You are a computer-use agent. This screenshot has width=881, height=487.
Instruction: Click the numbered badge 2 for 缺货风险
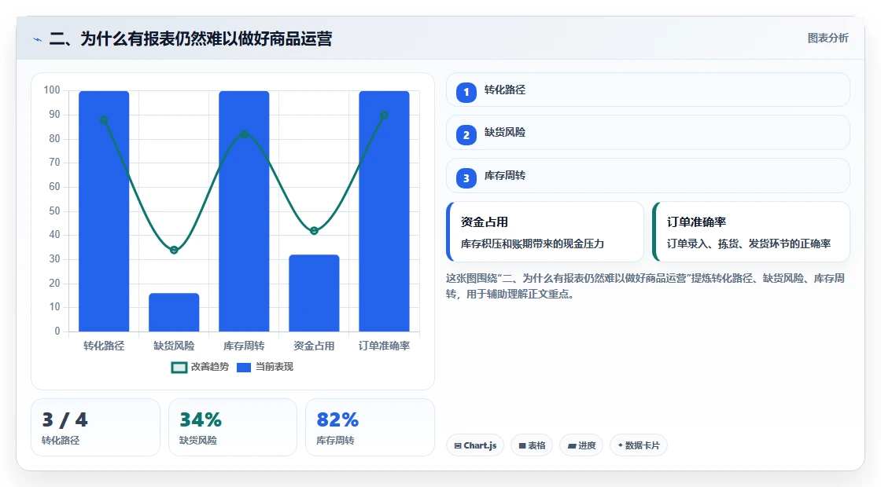point(466,134)
